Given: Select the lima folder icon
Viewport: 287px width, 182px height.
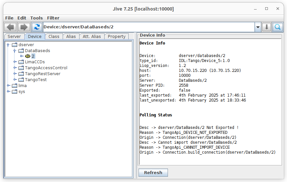Looking at the screenshot, I should point(15,86).
